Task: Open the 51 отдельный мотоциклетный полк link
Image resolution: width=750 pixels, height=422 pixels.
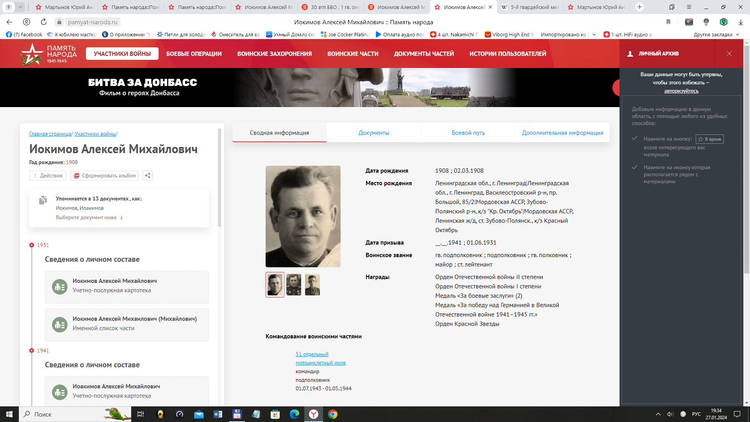Action: coord(320,358)
